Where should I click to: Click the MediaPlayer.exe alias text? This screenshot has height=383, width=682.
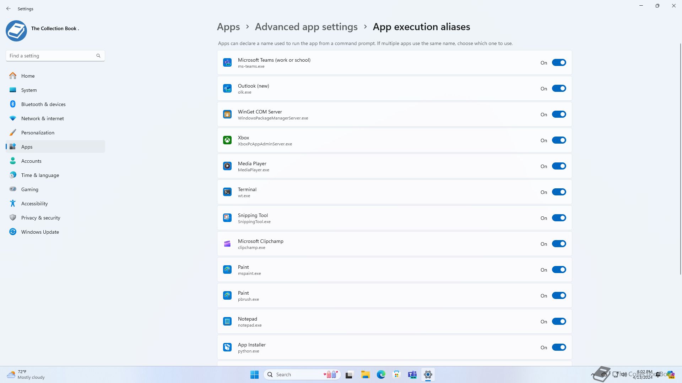pyautogui.click(x=254, y=170)
